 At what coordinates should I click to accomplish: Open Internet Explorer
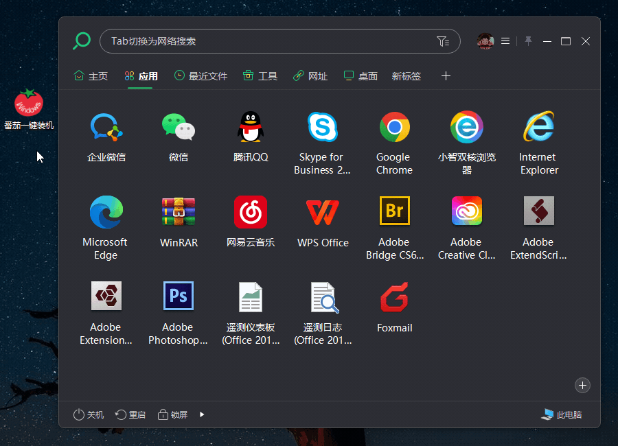pyautogui.click(x=539, y=127)
